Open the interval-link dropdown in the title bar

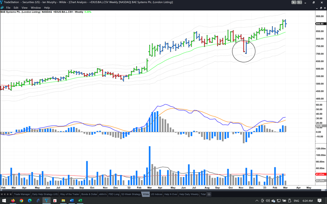[299, 2]
